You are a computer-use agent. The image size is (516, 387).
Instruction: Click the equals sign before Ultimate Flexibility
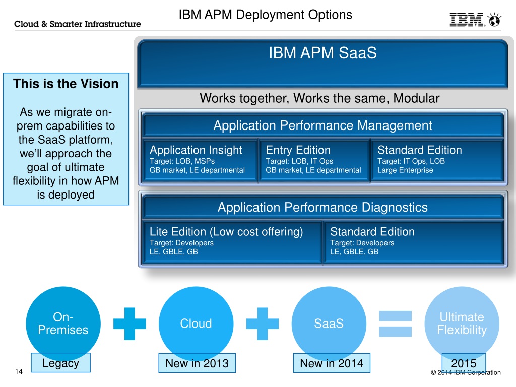tap(395, 324)
